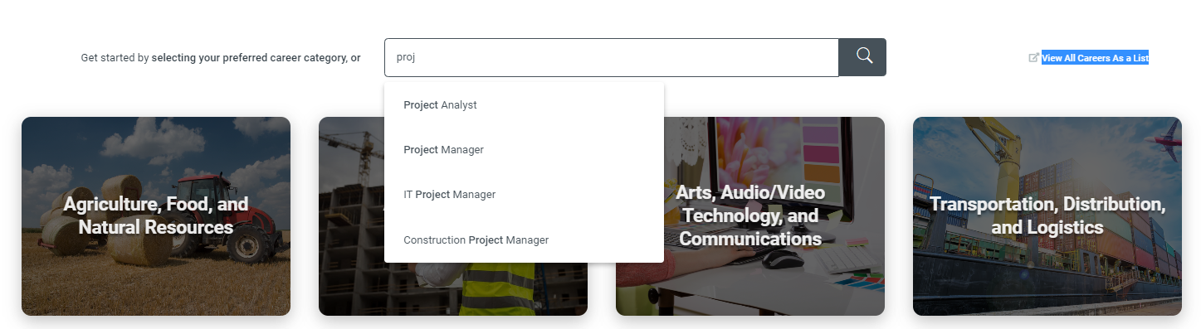The image size is (1201, 329).
Task: Click the external link icon beside View All Careers
Action: coord(1033,58)
